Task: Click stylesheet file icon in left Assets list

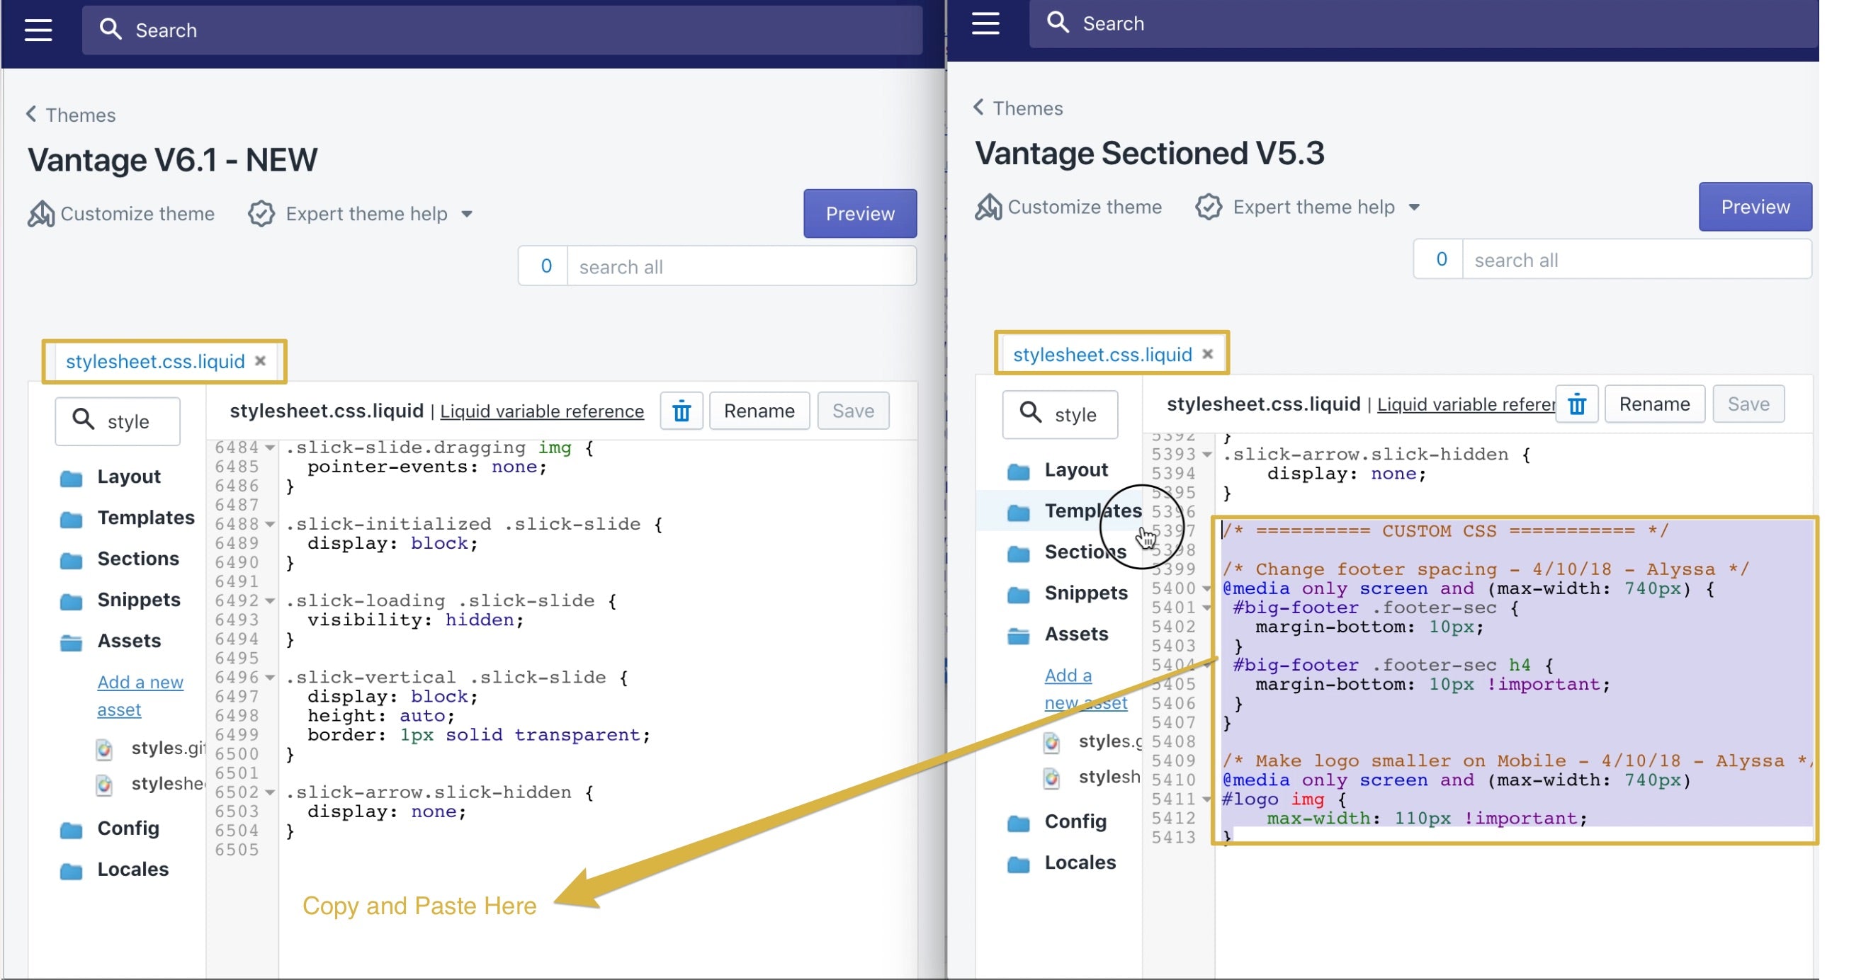Action: coord(104,784)
